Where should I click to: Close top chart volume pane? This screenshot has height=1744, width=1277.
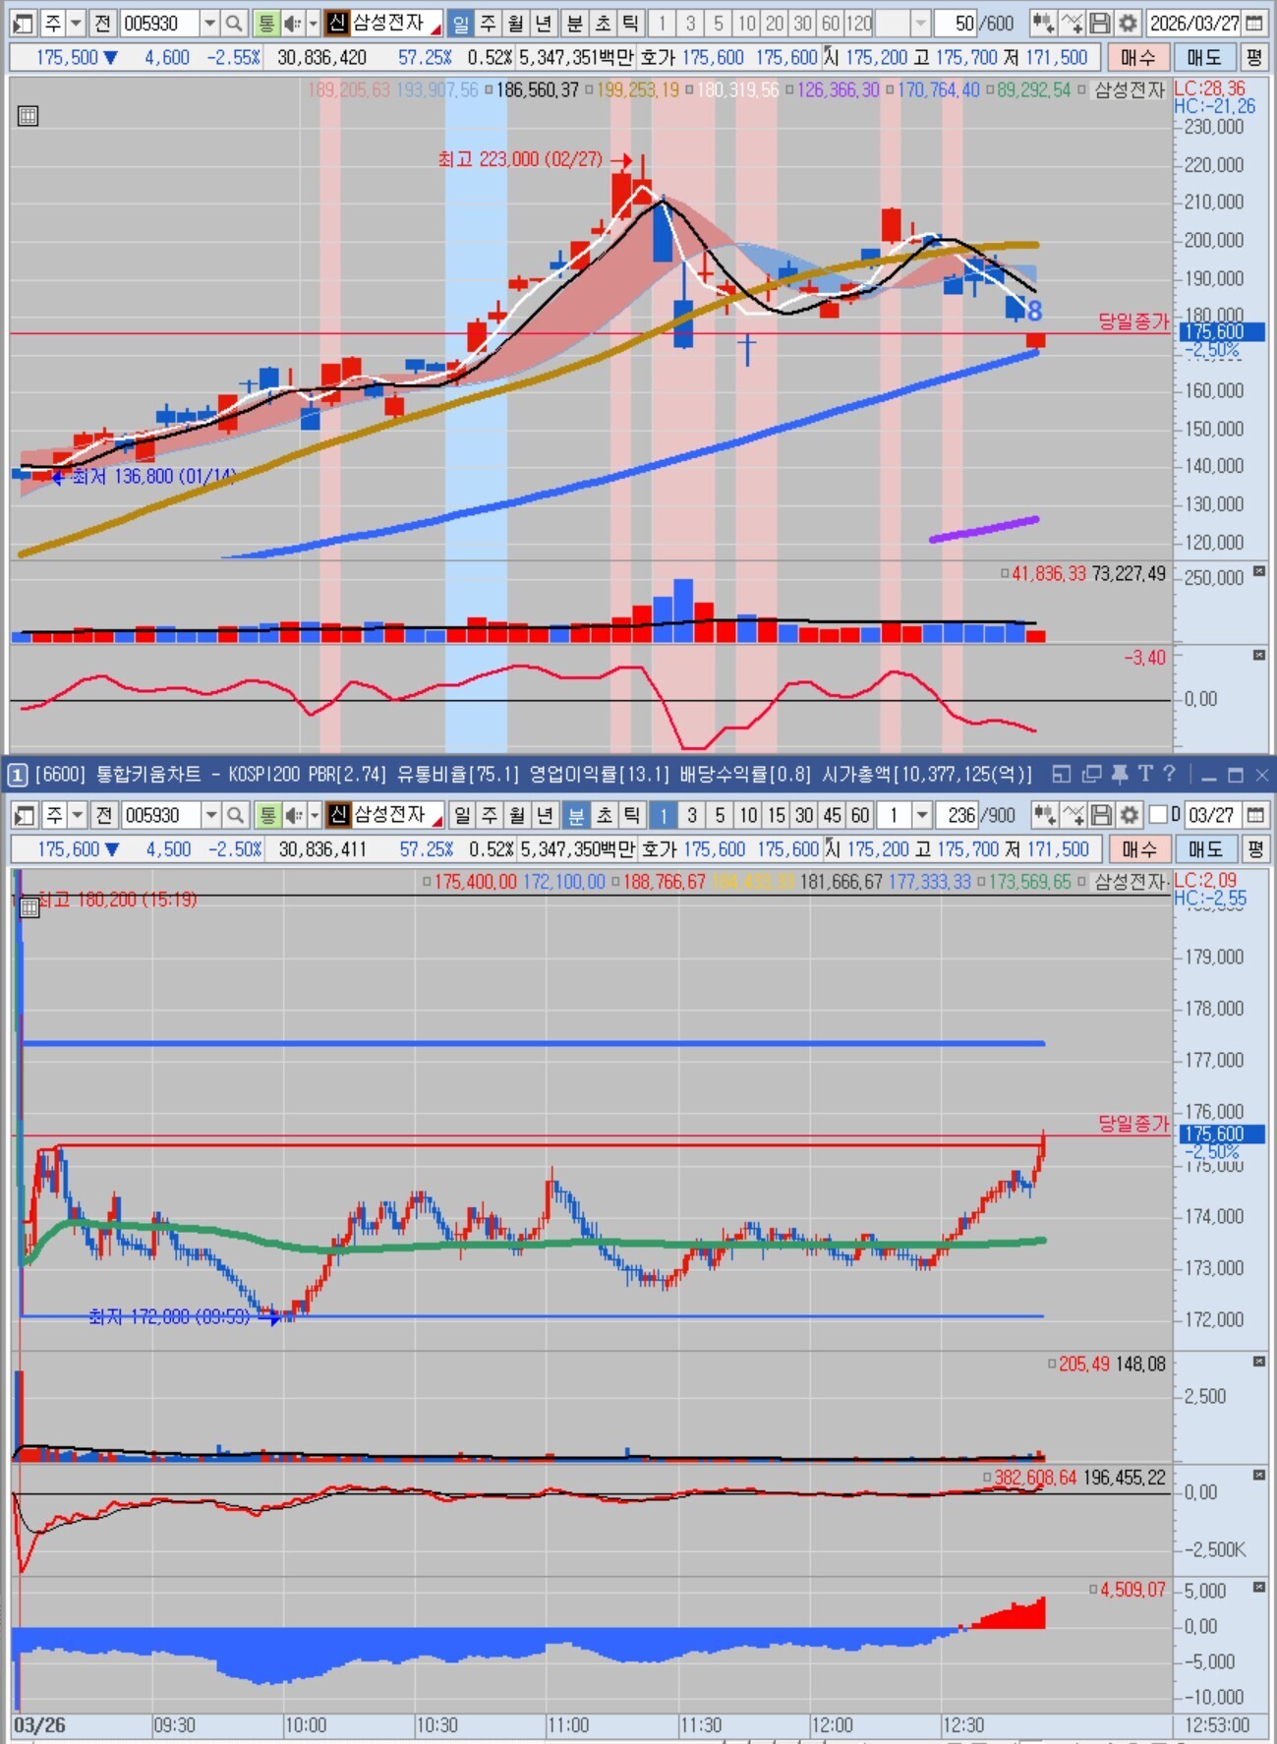coord(1259,571)
